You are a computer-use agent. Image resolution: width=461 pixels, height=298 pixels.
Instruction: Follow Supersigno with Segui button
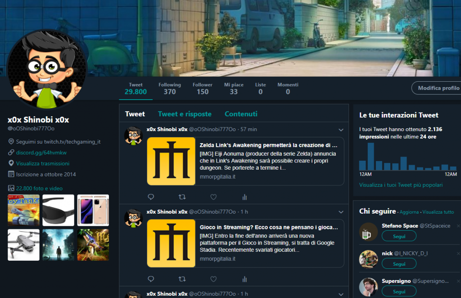pyautogui.click(x=399, y=291)
